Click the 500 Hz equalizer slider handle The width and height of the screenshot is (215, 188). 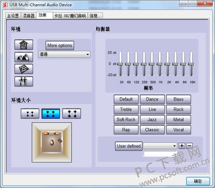tap(152, 64)
